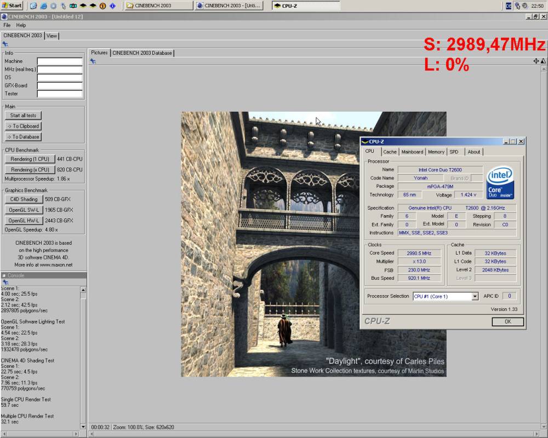The width and height of the screenshot is (548, 438).
Task: Open the CINEBENCH 2003 Database tab
Action: (142, 53)
